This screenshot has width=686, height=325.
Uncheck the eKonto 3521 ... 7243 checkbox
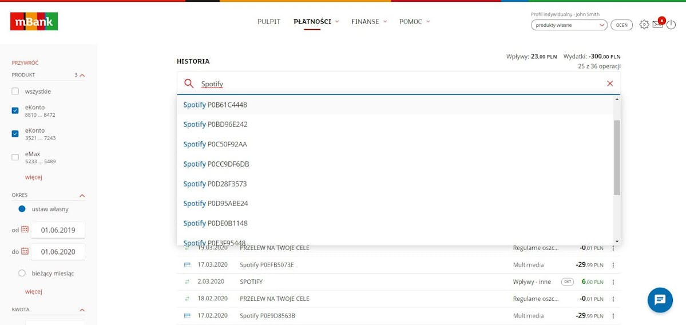[15, 134]
